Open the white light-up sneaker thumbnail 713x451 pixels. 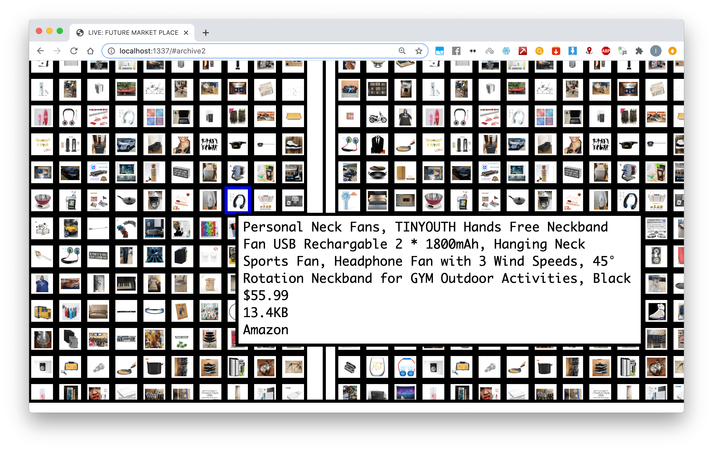click(x=656, y=311)
